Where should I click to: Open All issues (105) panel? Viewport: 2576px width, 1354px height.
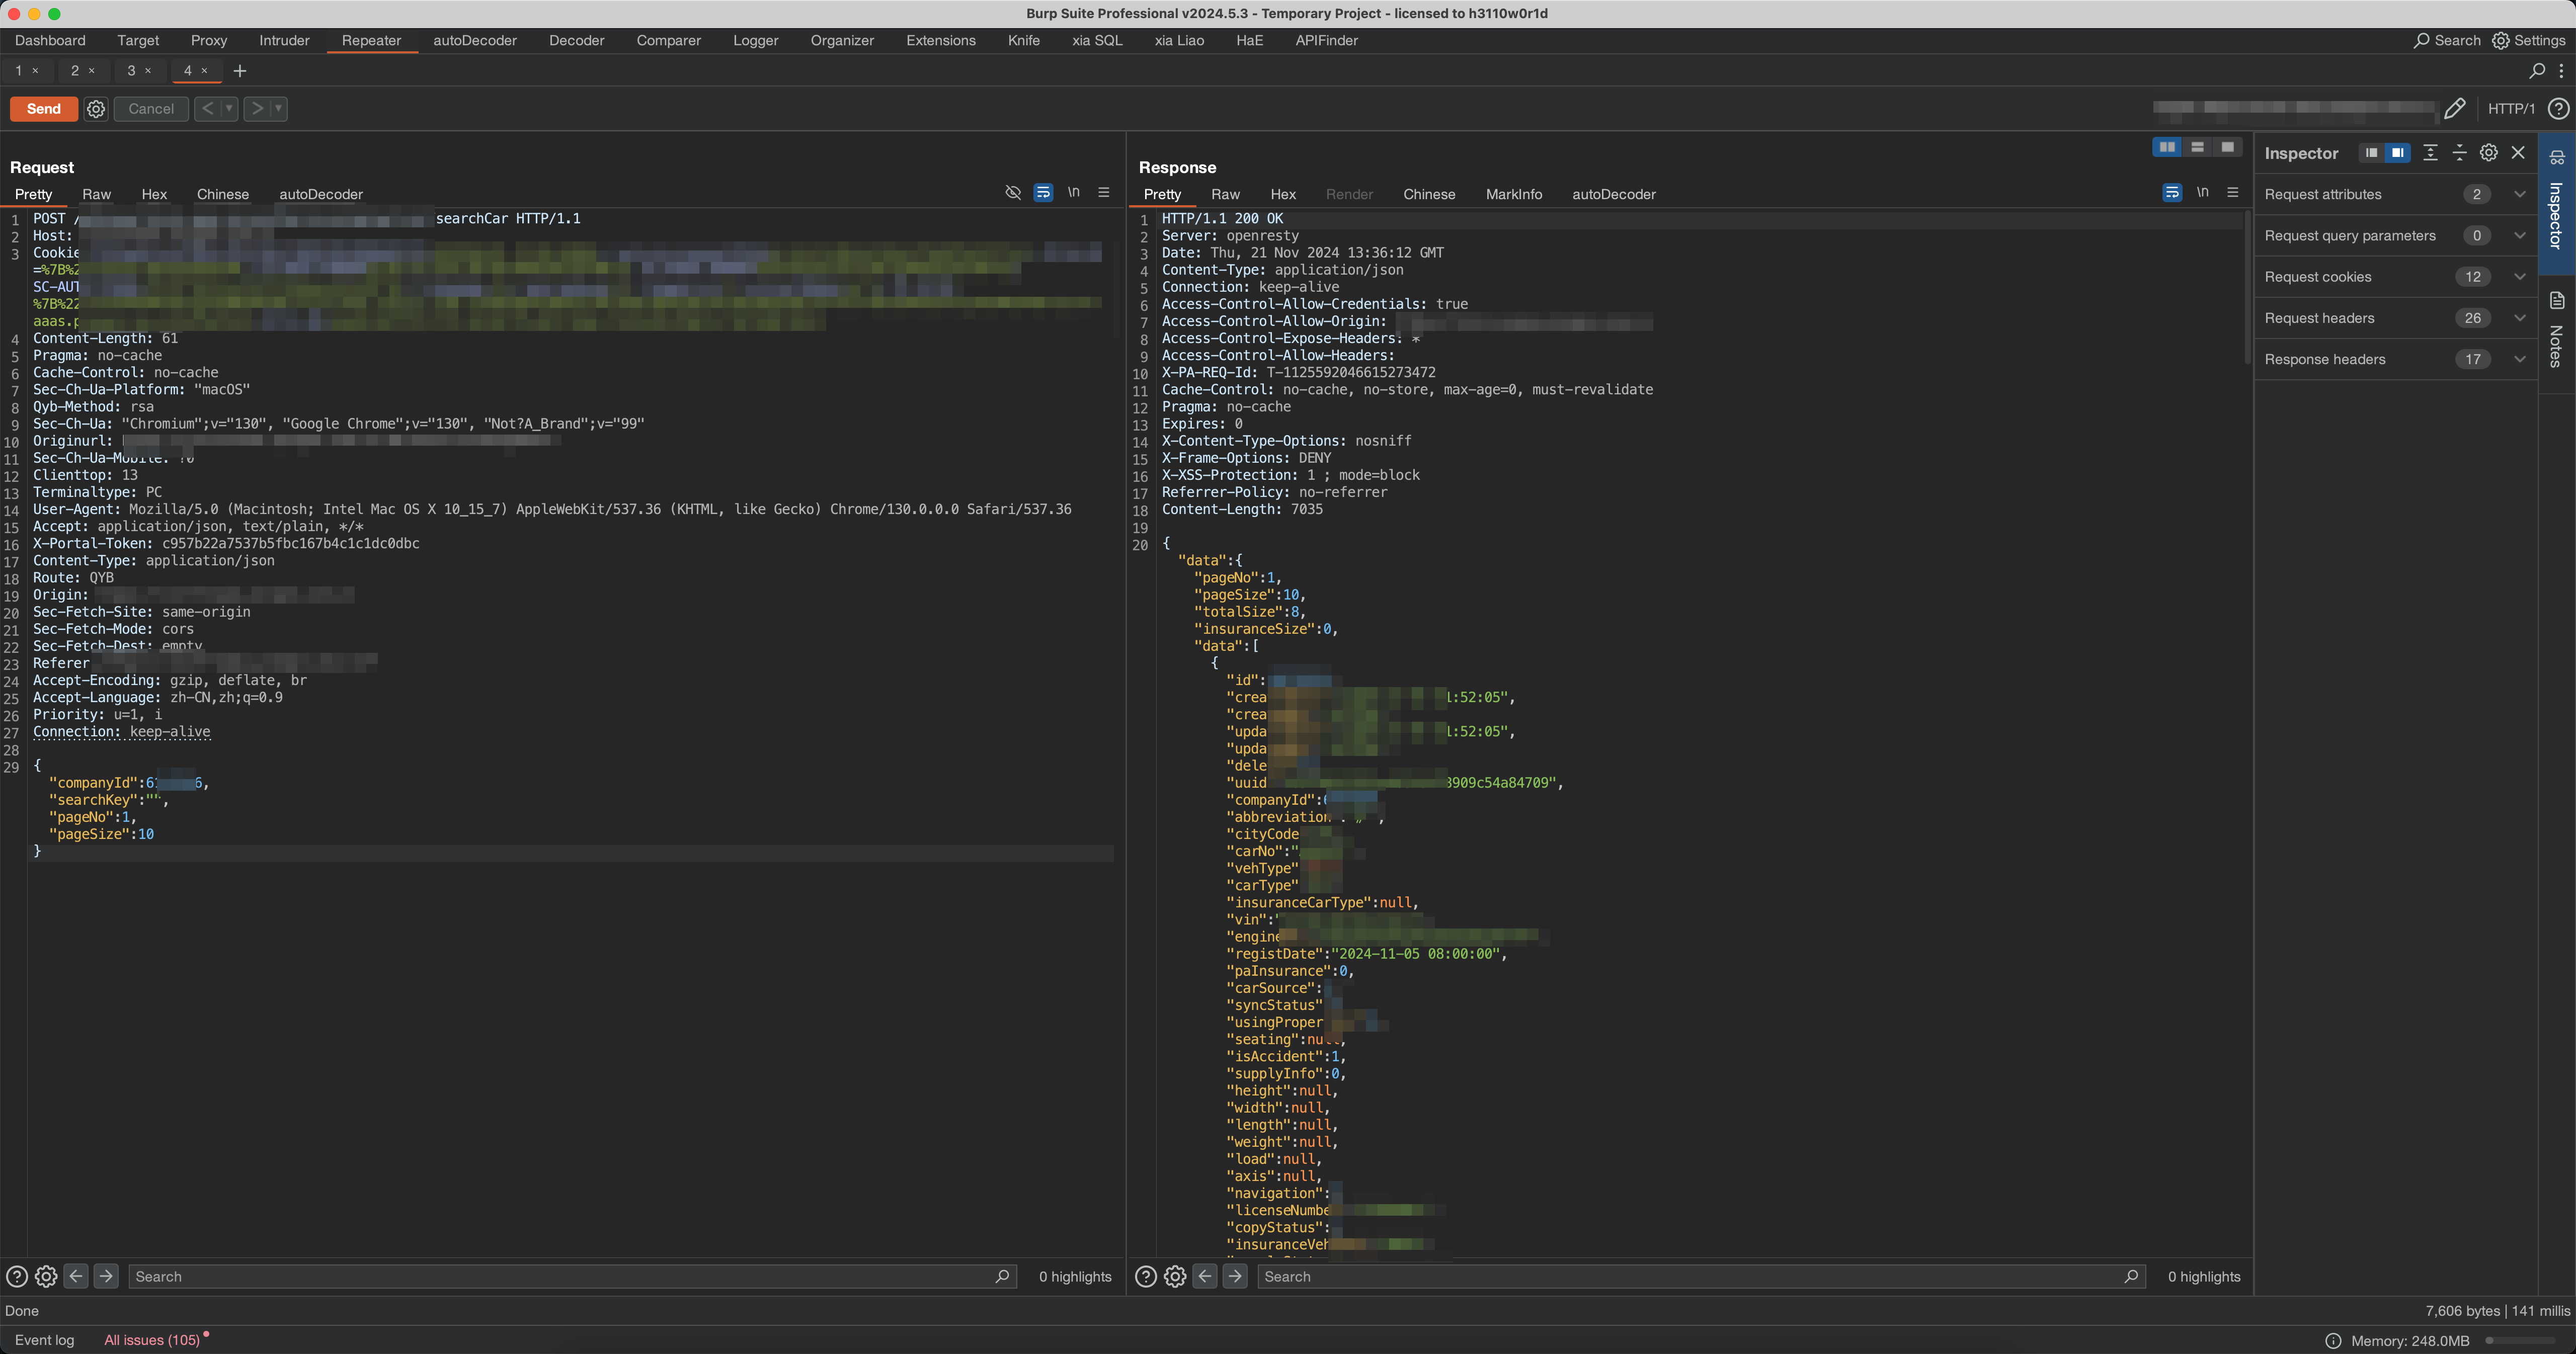click(152, 1340)
